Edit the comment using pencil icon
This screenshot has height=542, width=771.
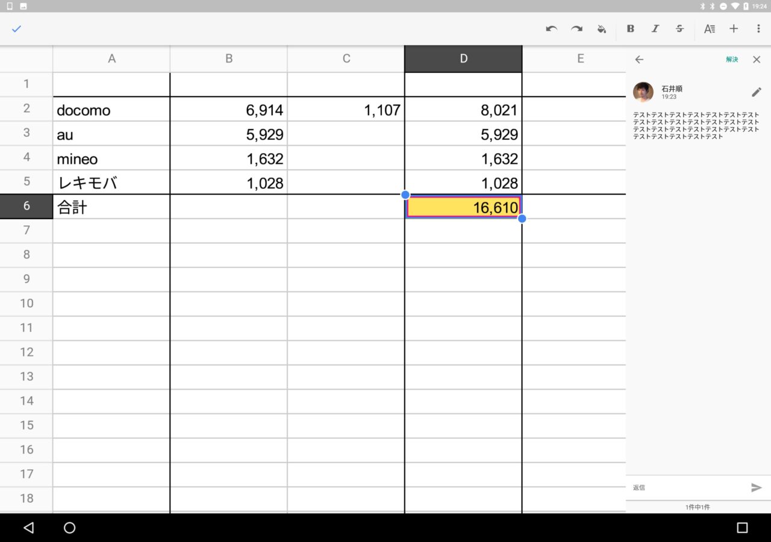tap(757, 92)
